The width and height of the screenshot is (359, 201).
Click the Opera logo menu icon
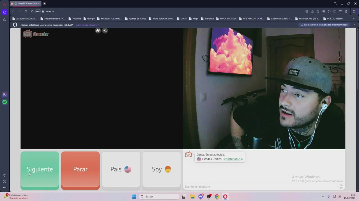[4, 4]
